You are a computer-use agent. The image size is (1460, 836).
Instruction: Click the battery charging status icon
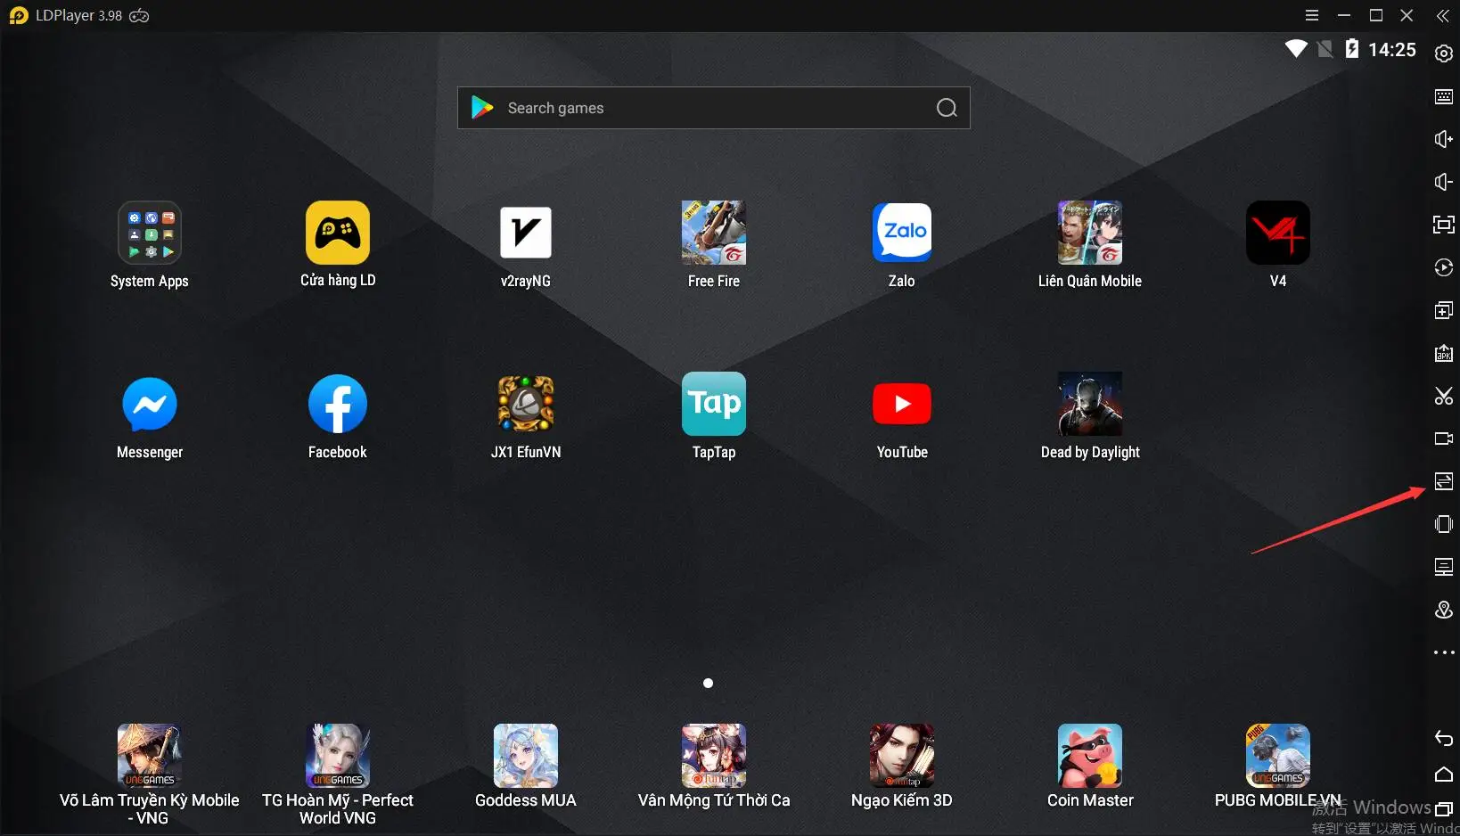(1352, 49)
